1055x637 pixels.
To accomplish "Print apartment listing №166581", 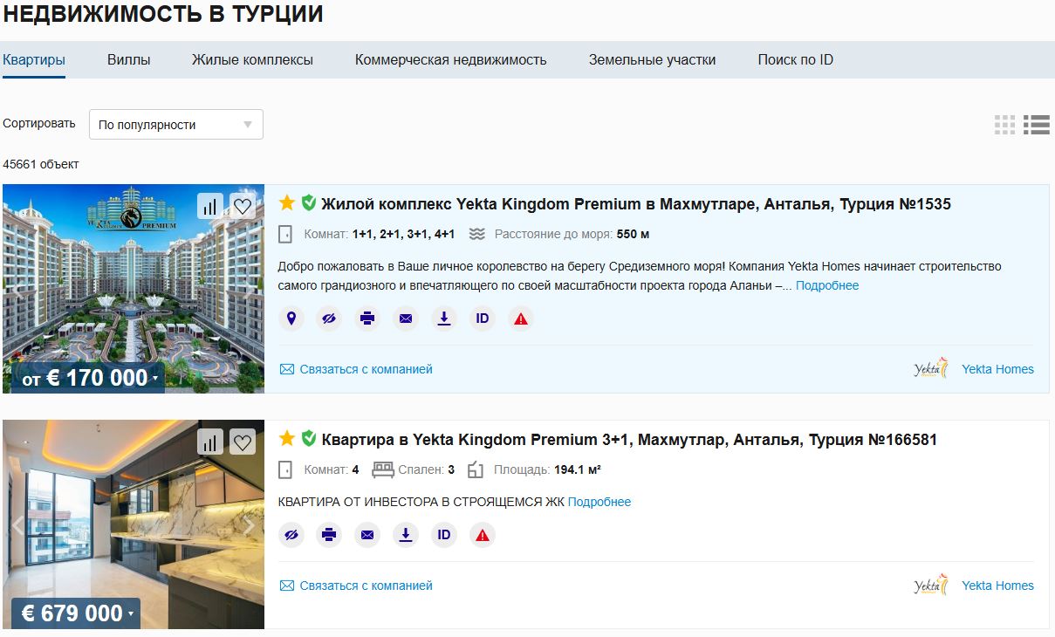I will click(329, 535).
